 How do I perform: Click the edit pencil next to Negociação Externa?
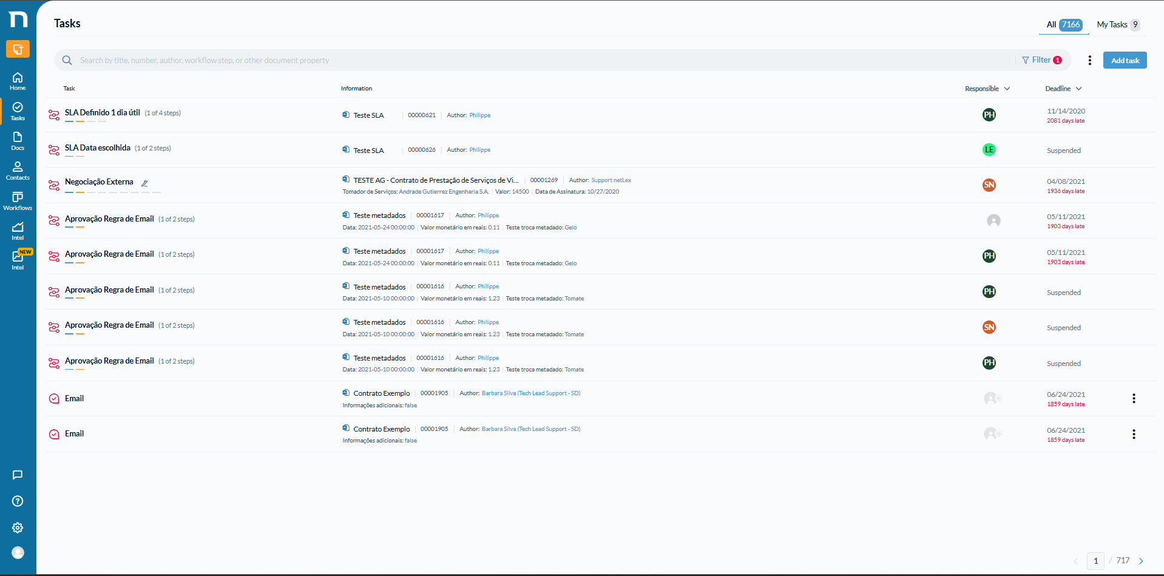[x=144, y=183]
